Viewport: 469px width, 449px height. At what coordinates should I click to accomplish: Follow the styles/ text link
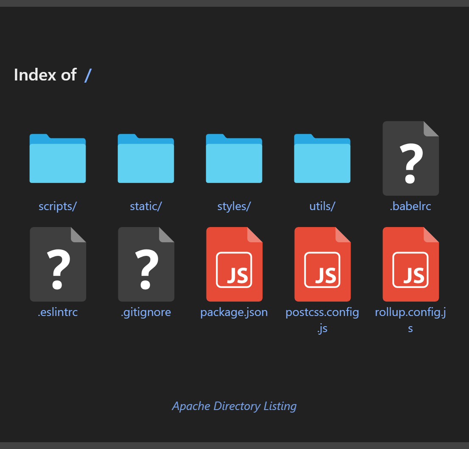tap(234, 206)
